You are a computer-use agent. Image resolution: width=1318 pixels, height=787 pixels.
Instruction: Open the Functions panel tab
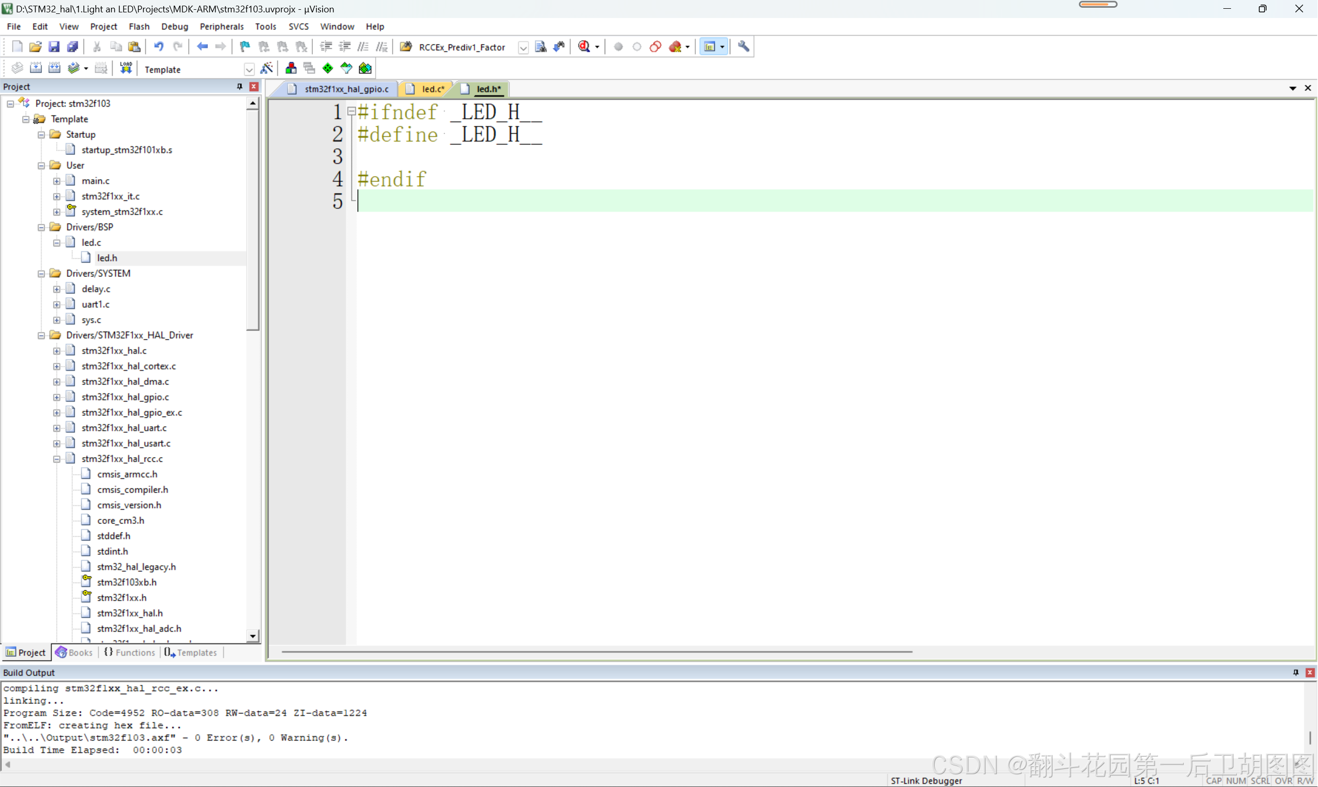click(x=129, y=652)
